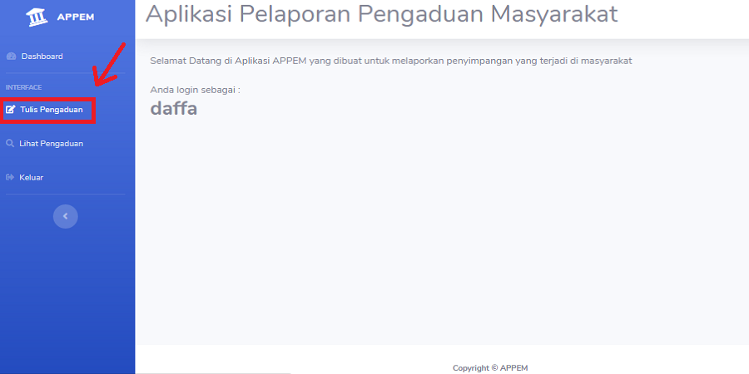Select the Lihat Pengaduan sidebar link
Image resolution: width=749 pixels, height=374 pixels.
(x=51, y=143)
